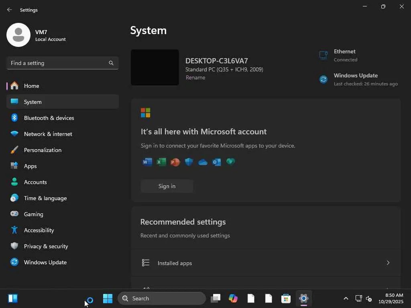Click the desktop preview thumbnail
The image size is (411, 308).
tap(155, 67)
